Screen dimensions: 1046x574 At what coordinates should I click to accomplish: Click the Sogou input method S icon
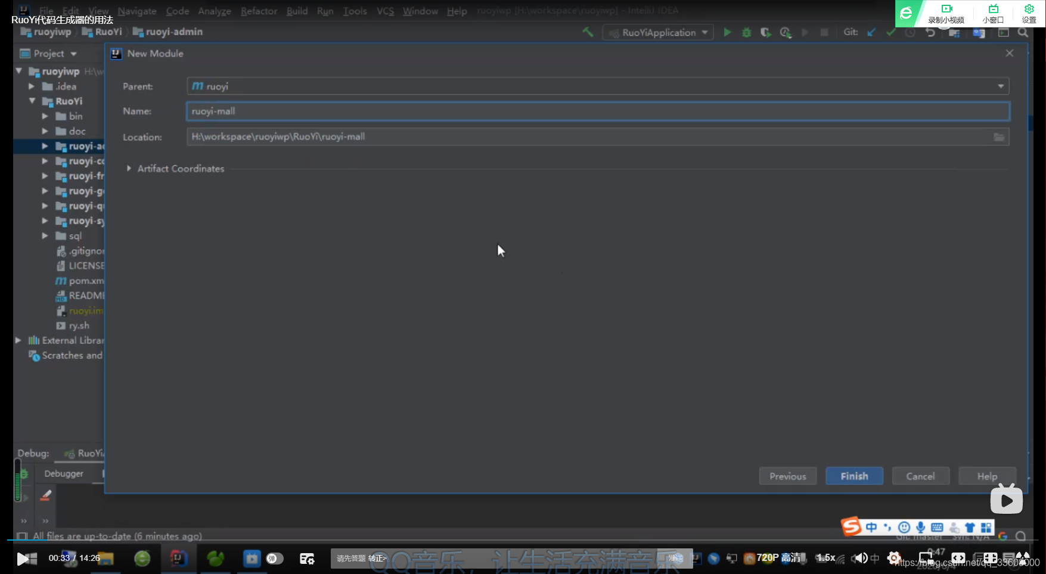tap(851, 526)
